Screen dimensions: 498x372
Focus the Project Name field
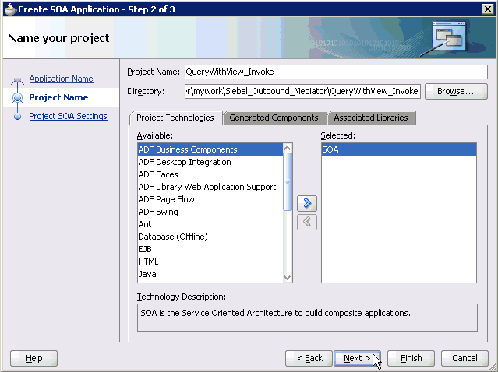point(336,72)
